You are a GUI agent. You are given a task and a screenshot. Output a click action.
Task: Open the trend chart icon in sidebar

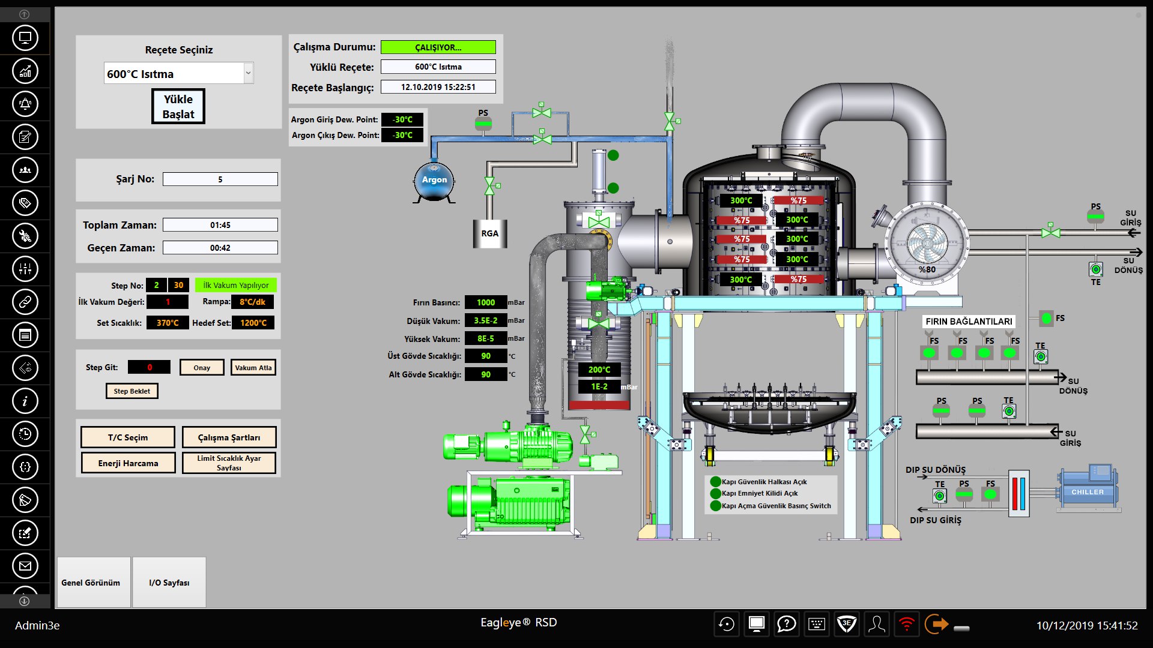[x=25, y=71]
